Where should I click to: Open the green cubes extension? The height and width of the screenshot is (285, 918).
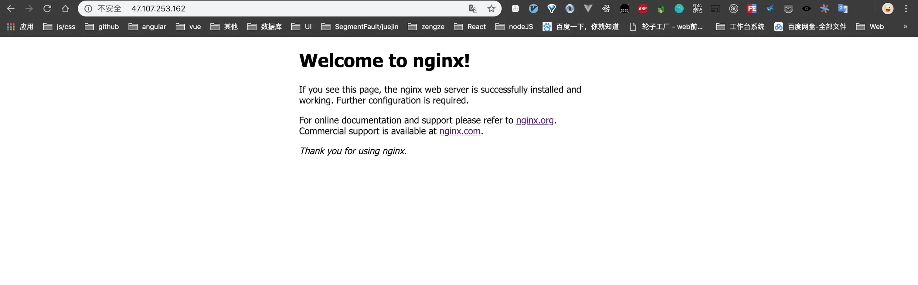tap(661, 8)
